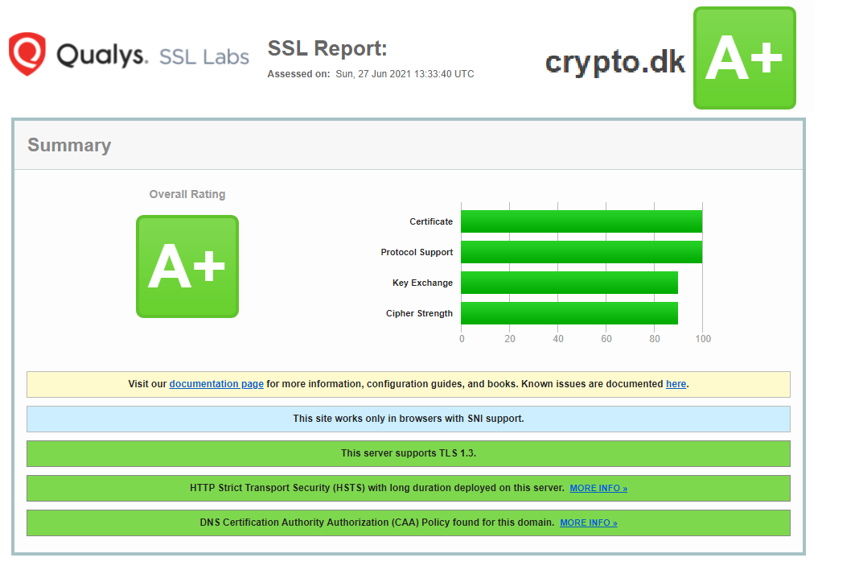Viewport: 859px width, 566px height.
Task: Click the Qualys wordmark text
Action: 102,55
